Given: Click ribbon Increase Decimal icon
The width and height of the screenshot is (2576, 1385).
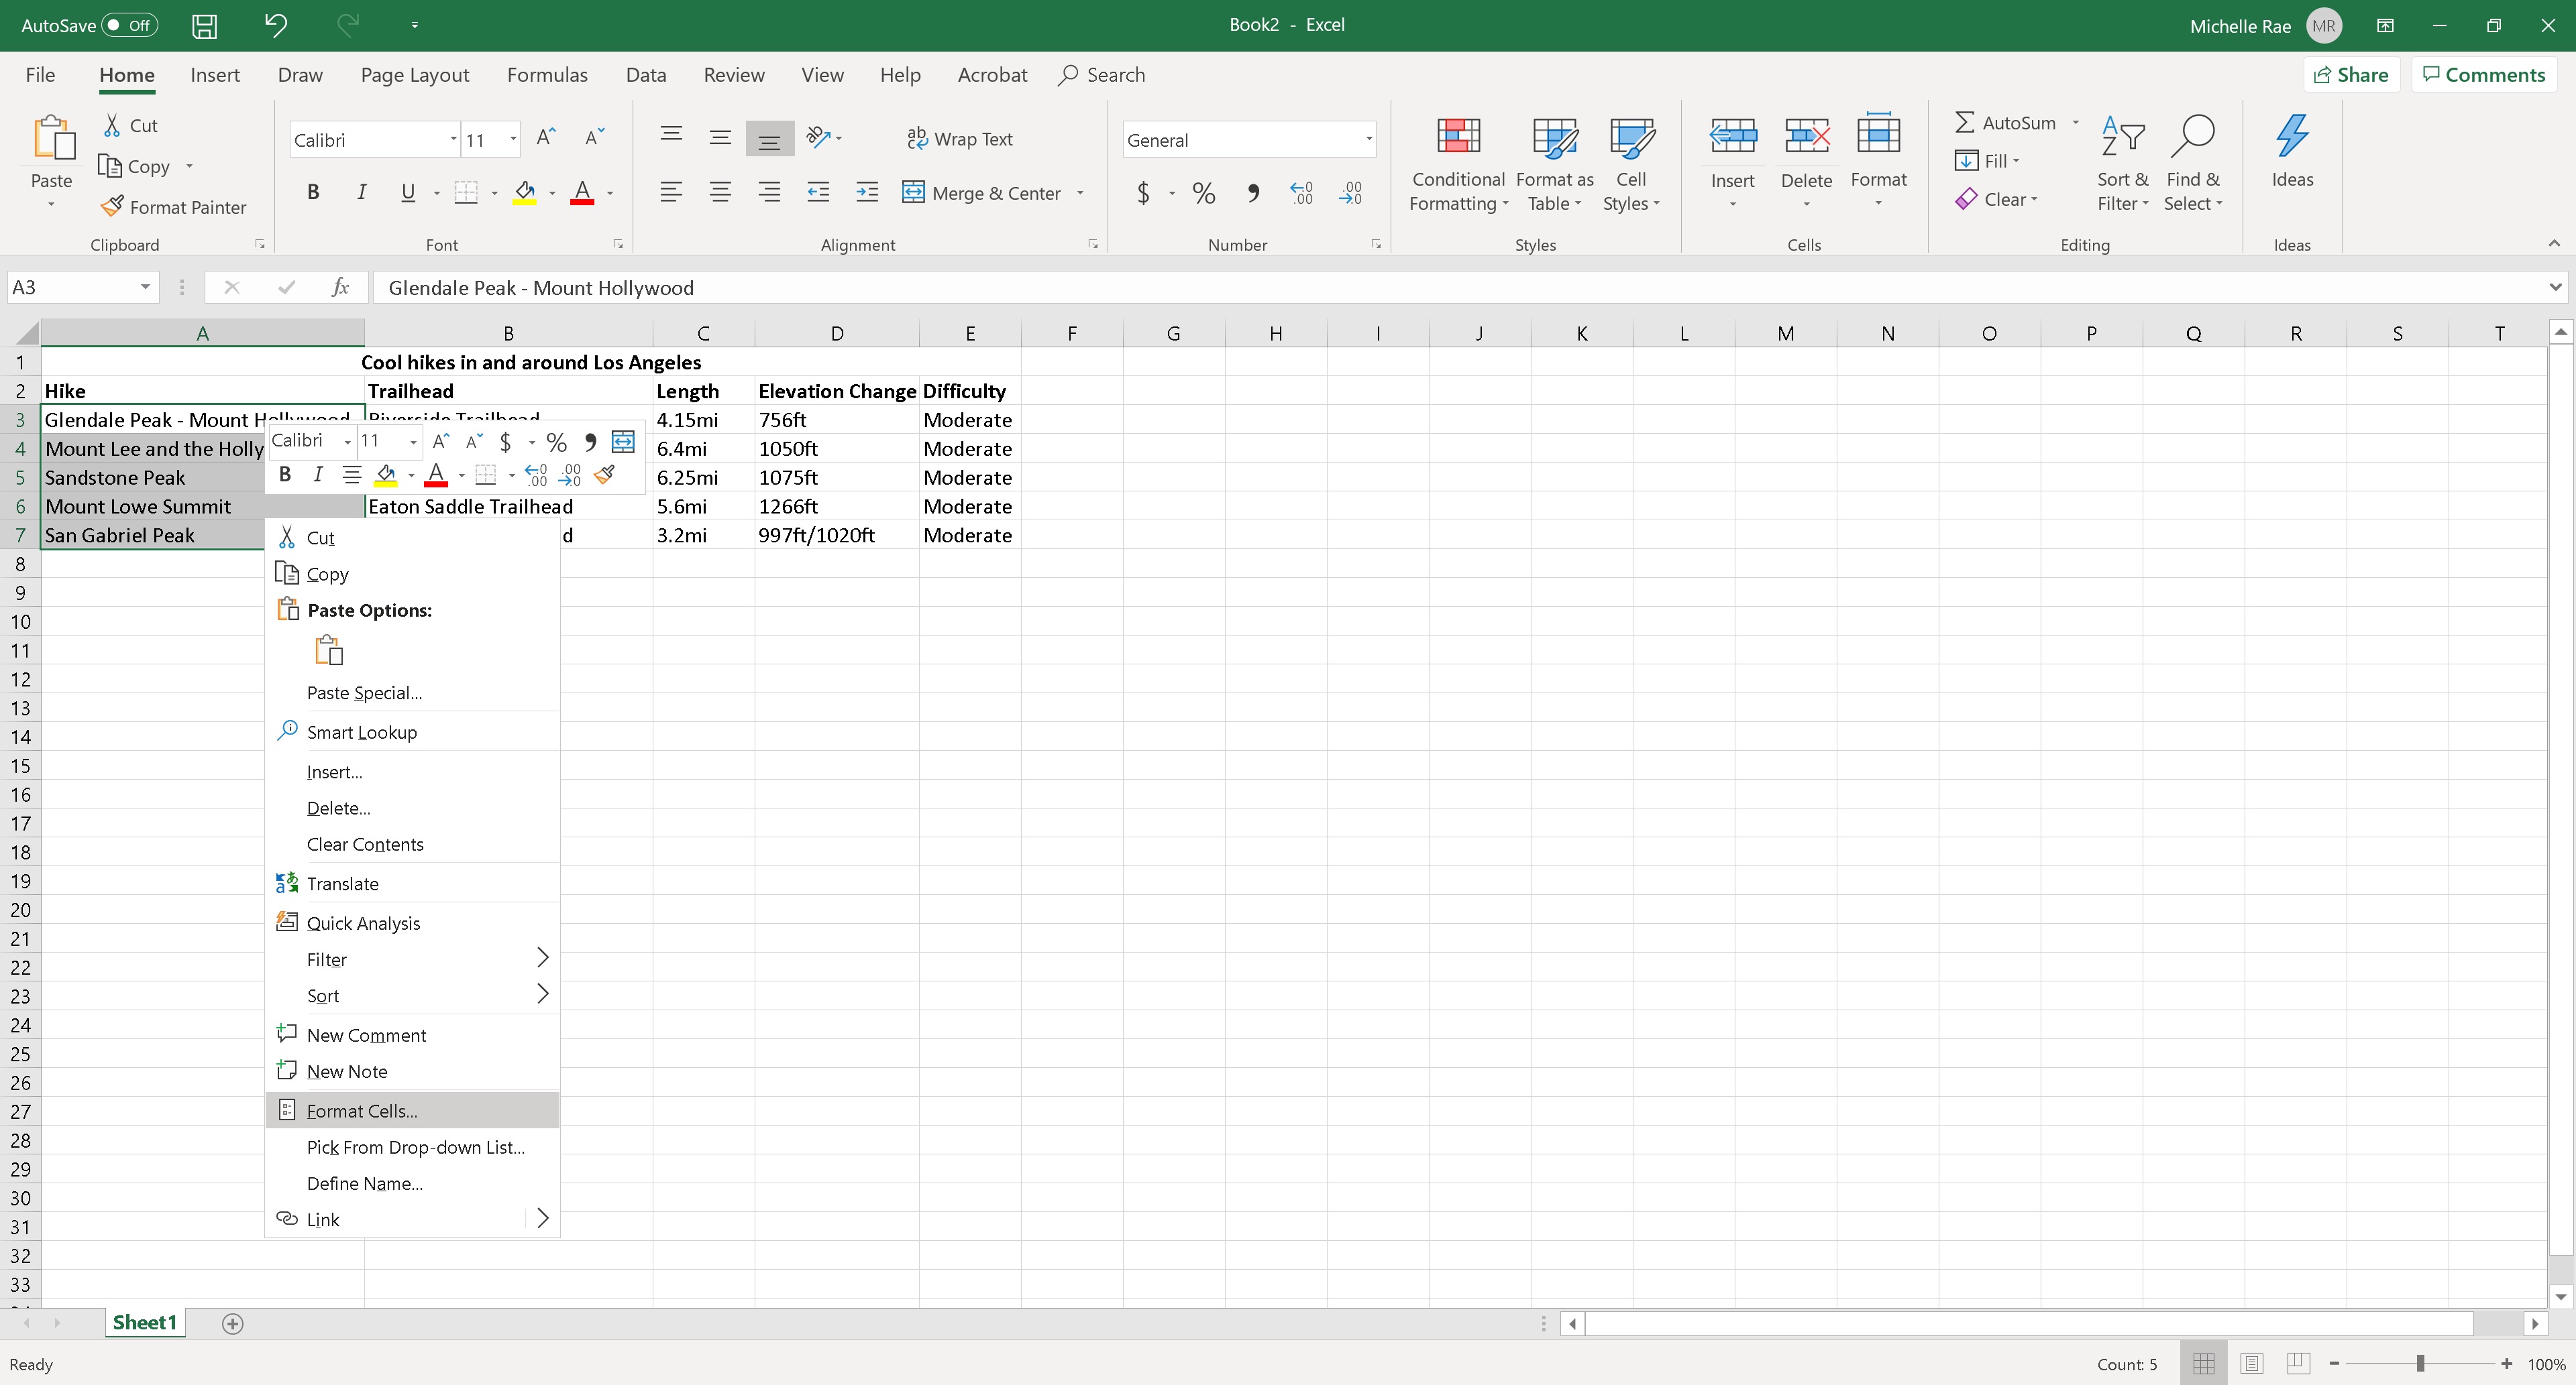Looking at the screenshot, I should [x=1301, y=192].
